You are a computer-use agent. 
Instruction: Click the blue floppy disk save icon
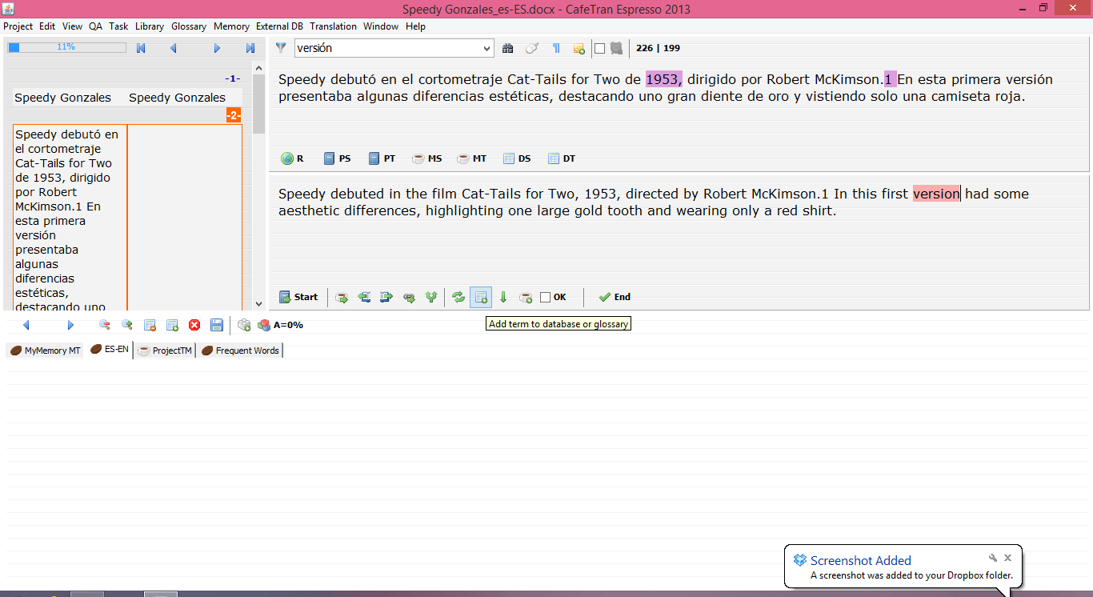(216, 325)
